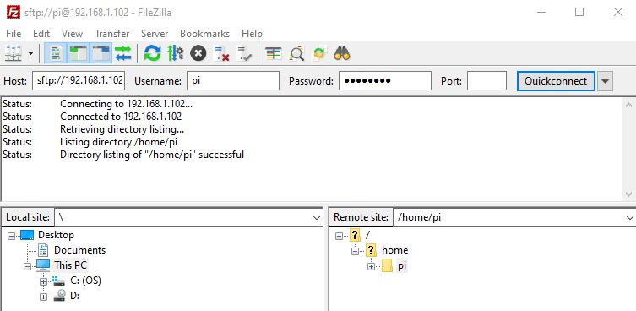This screenshot has height=311, width=636.
Task: Open the View menu
Action: click(72, 34)
